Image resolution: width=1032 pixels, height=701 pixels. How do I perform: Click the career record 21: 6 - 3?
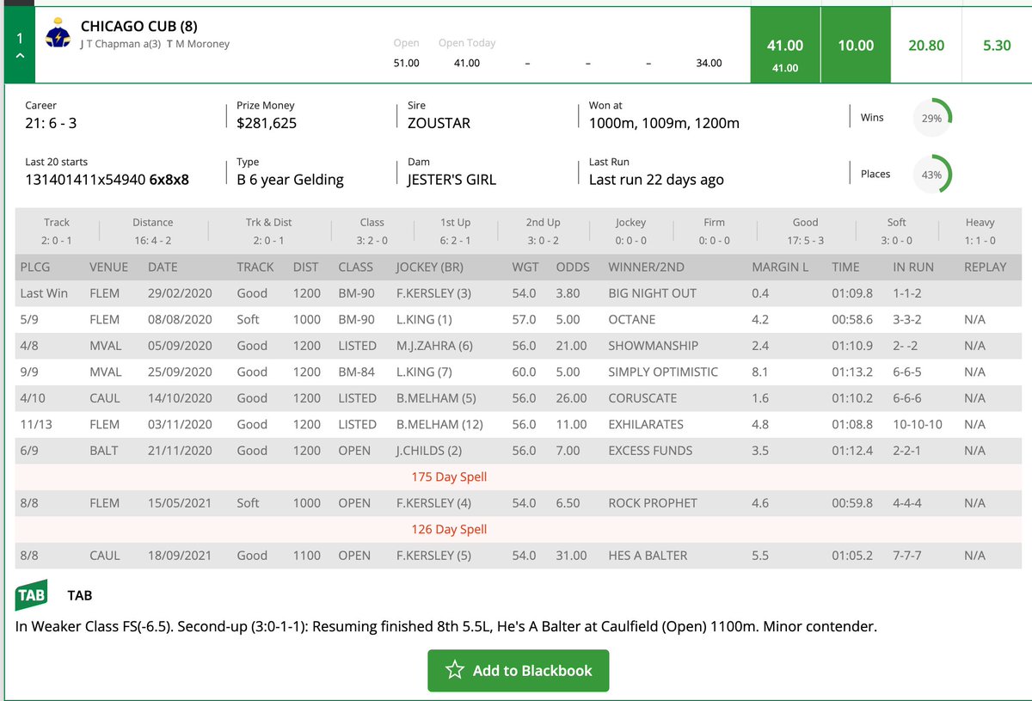click(x=51, y=123)
